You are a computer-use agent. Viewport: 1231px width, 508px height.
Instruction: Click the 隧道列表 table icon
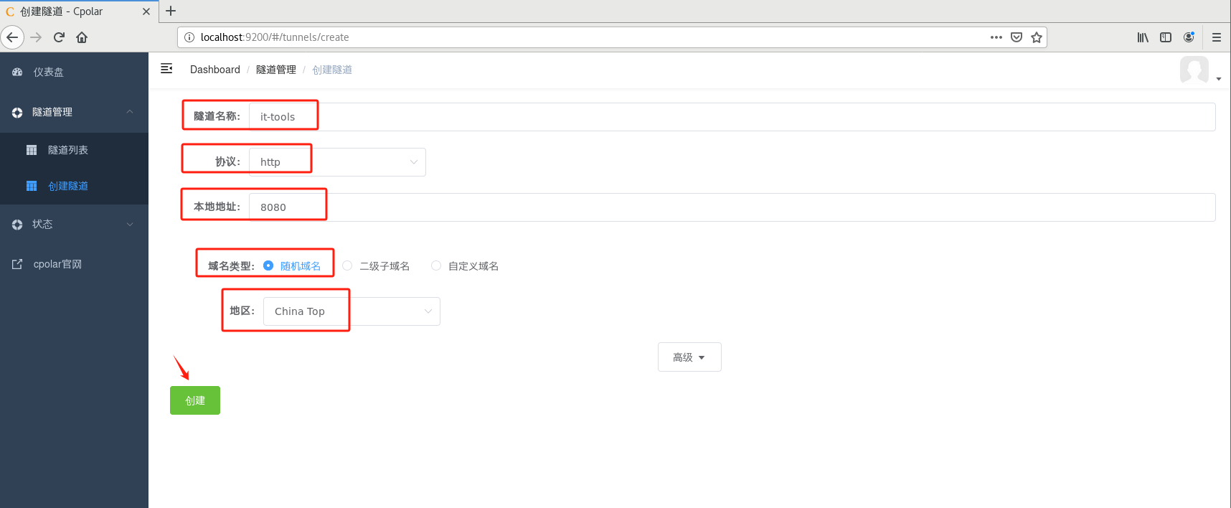point(32,150)
